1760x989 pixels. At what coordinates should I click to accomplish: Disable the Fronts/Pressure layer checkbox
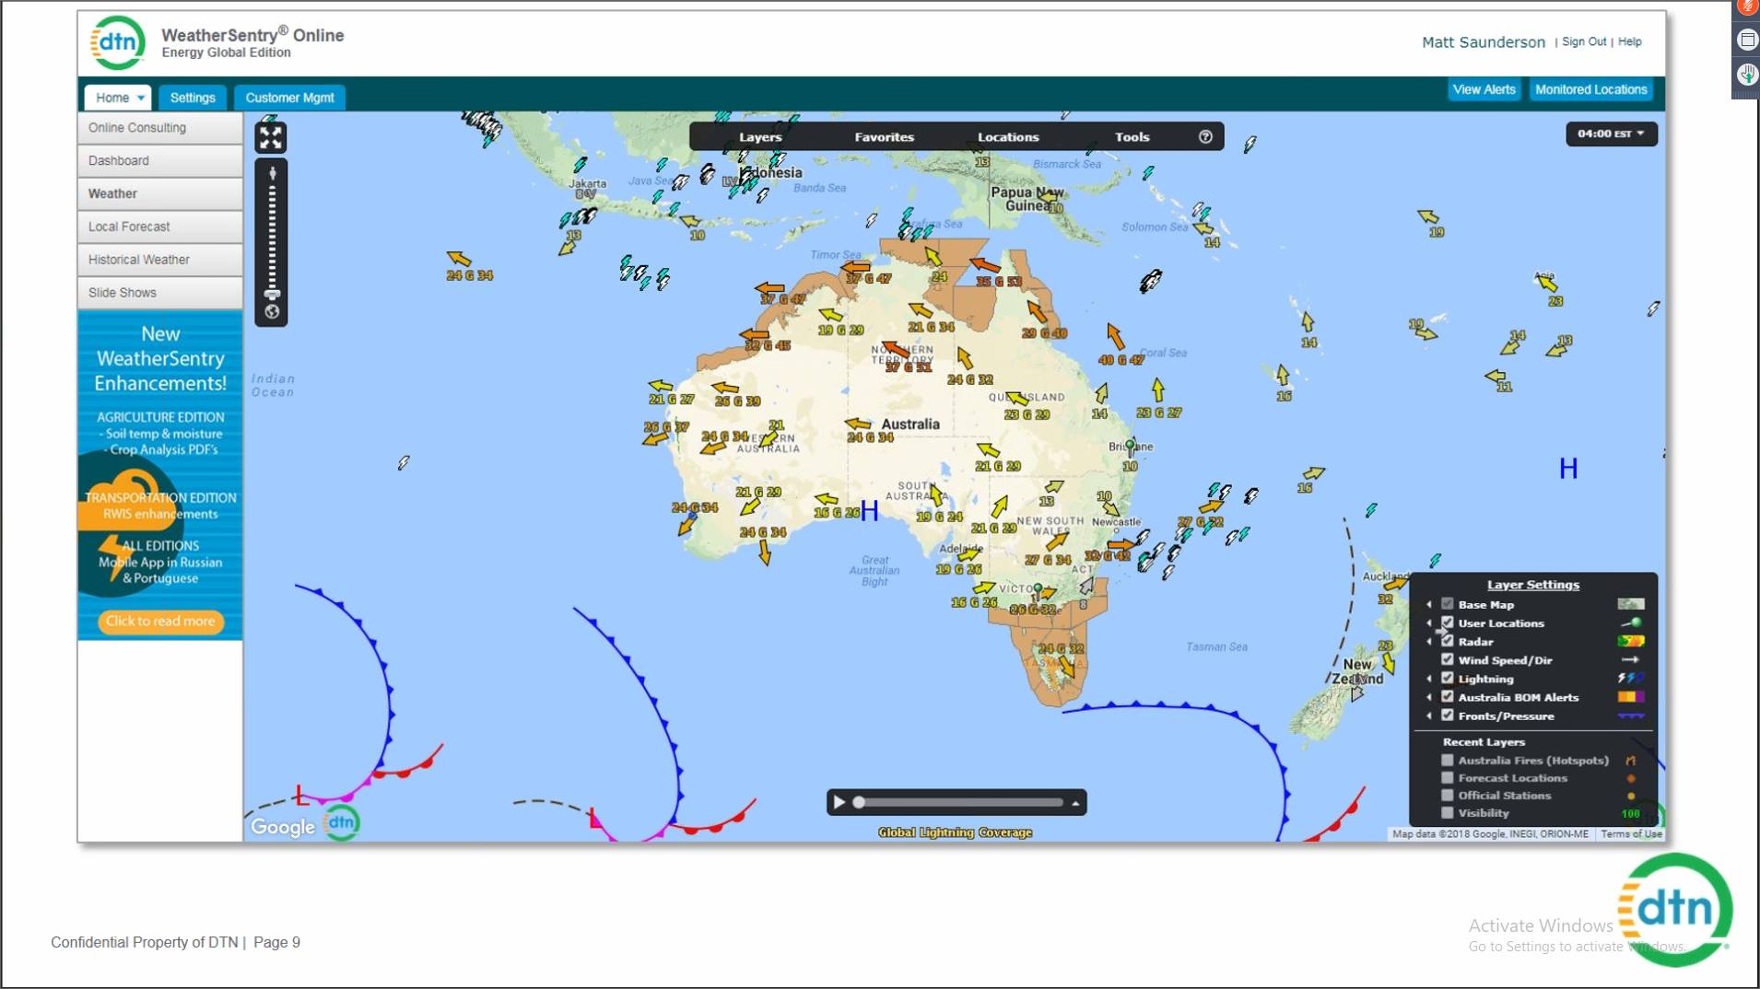[1448, 716]
